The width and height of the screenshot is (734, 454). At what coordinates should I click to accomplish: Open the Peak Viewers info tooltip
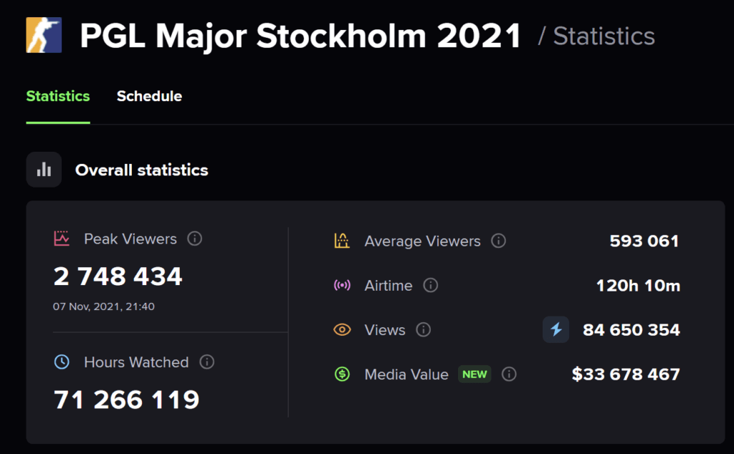tap(194, 238)
